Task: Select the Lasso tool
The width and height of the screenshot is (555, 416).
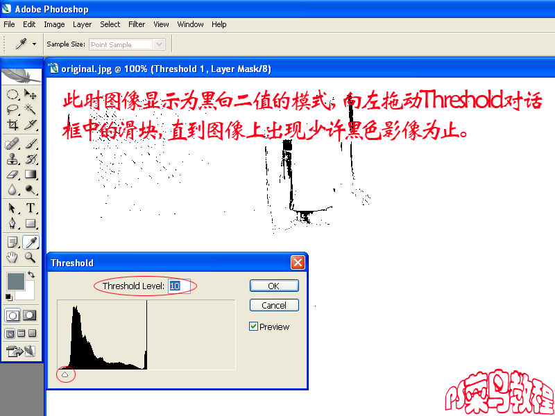Action: coord(12,110)
